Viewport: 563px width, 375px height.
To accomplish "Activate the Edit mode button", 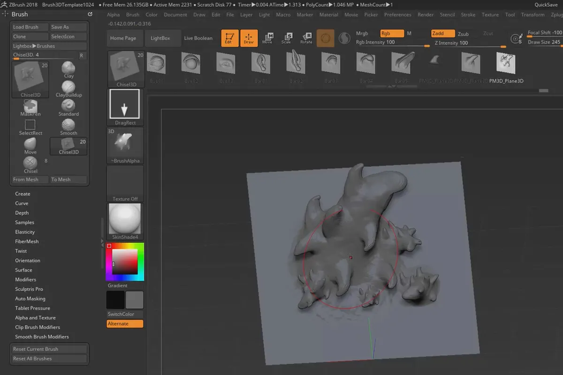I will [x=229, y=38].
